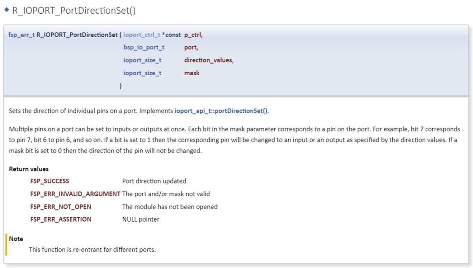This screenshot has width=473, height=268.
Task: Open the ioport_ctrl_t type link
Action: click(x=141, y=35)
